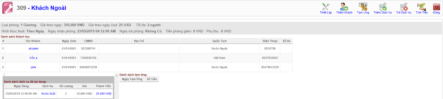
Task: Click the Ngày Tạm Ứng column header
Action: [x=132, y=79]
